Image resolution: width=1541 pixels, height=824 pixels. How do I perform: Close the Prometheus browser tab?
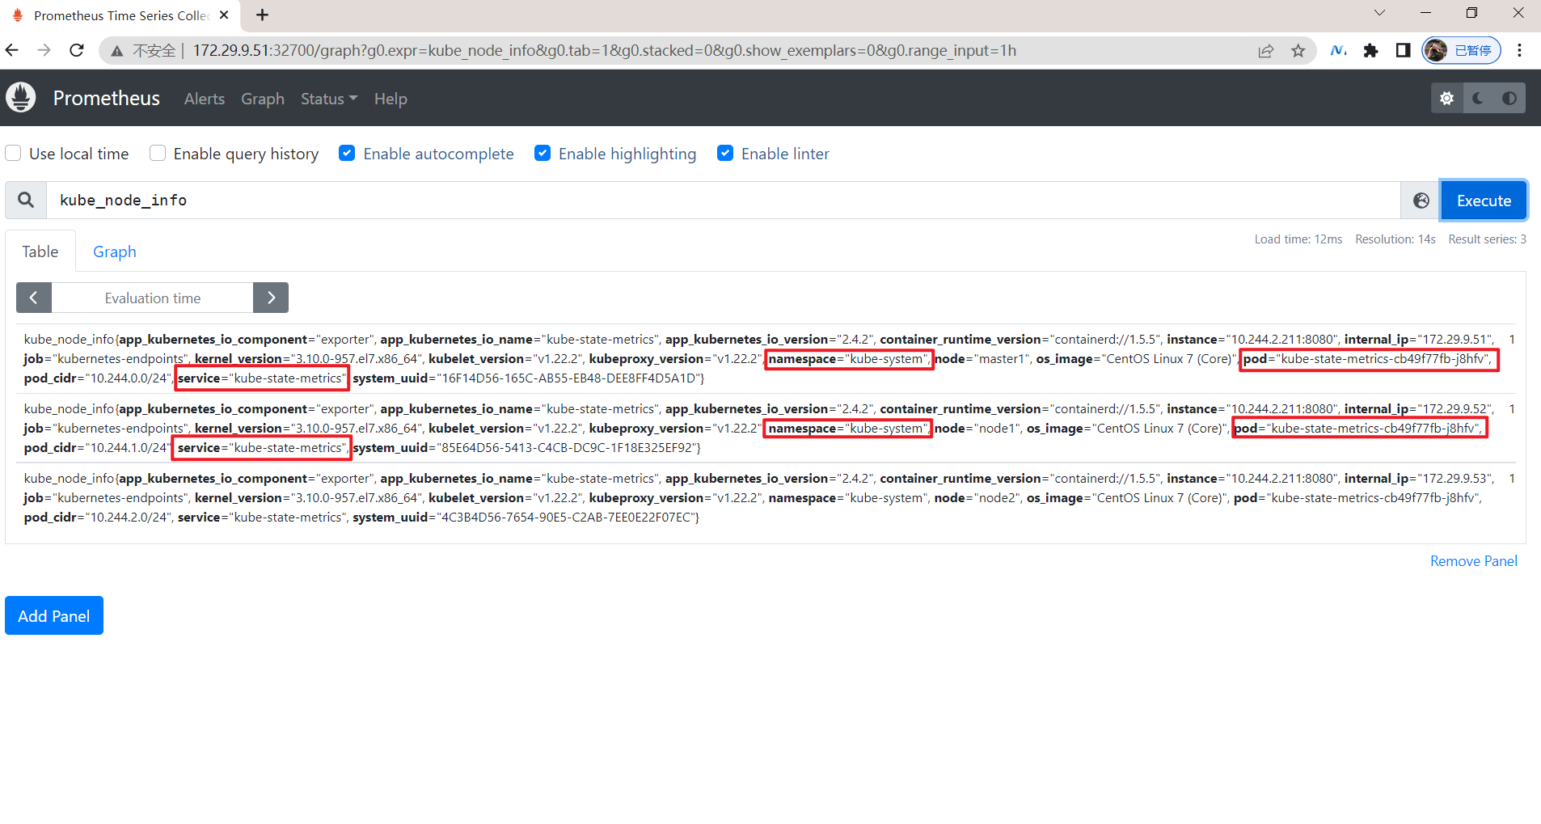coord(224,15)
